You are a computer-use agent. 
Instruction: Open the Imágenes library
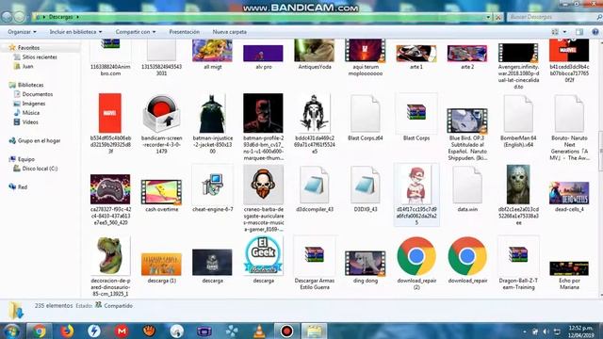pos(29,104)
